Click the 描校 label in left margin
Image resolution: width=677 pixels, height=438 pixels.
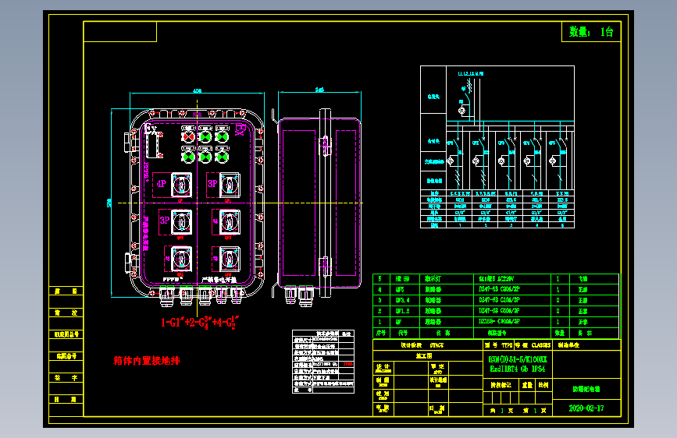[66, 313]
